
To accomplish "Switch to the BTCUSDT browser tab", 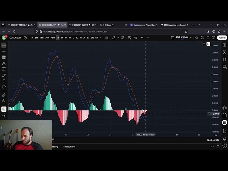I will coord(21,25).
